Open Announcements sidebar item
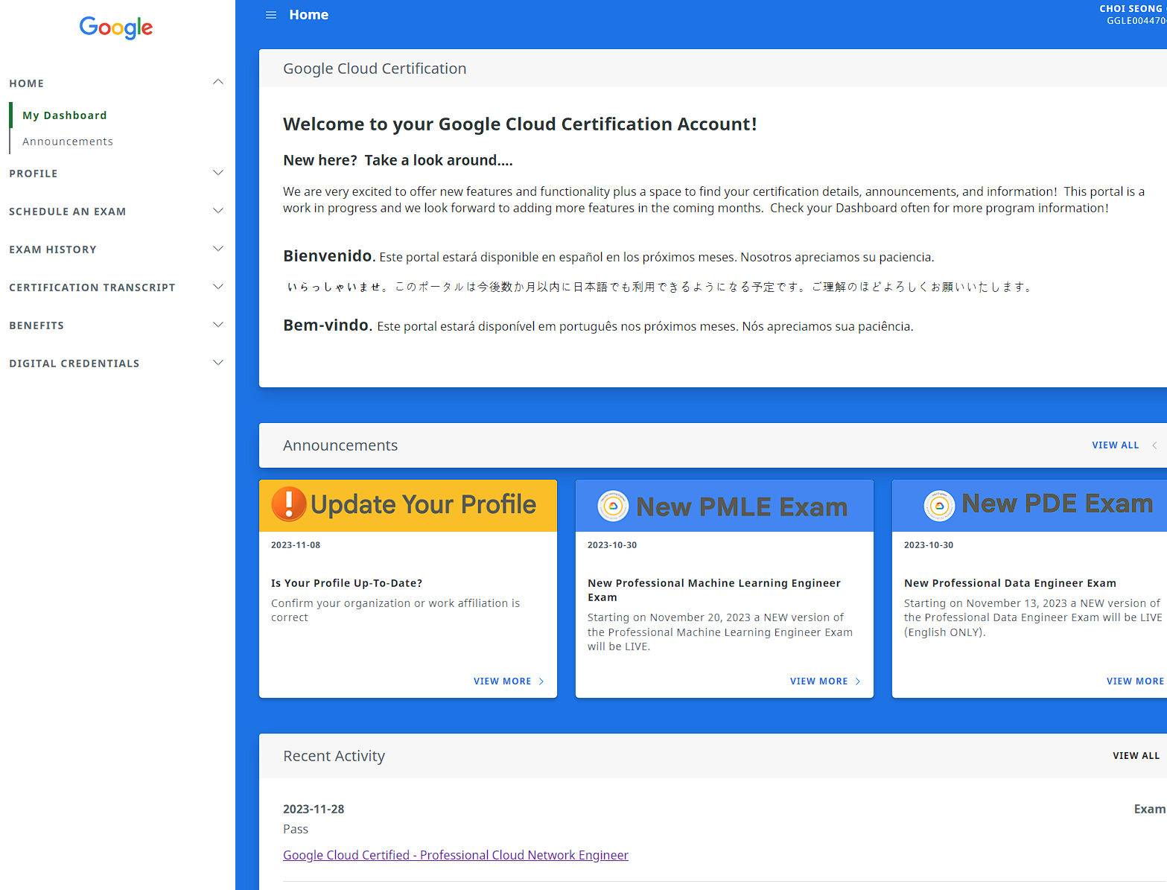Screen dimensions: 1167x890 coord(68,142)
